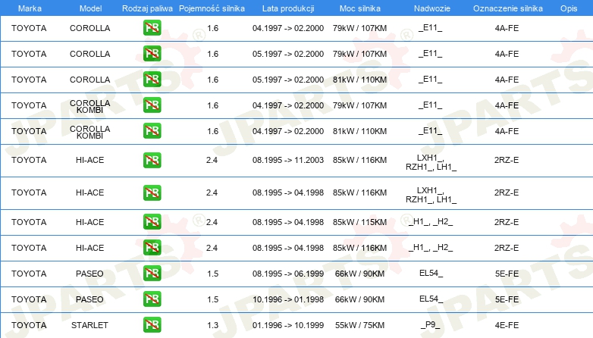Image resolution: width=593 pixels, height=338 pixels.
Task: Select 85kW / 115KM power cell
Action: tap(359, 222)
